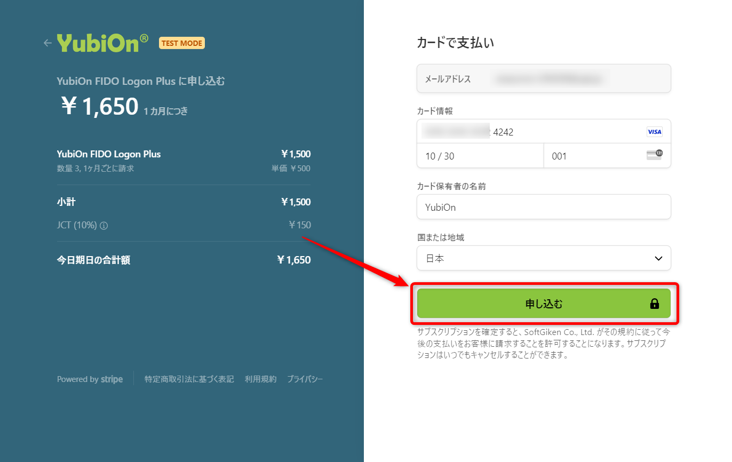This screenshot has width=732, height=462.
Task: Click the country dropdown chevron arrow
Action: pos(658,258)
